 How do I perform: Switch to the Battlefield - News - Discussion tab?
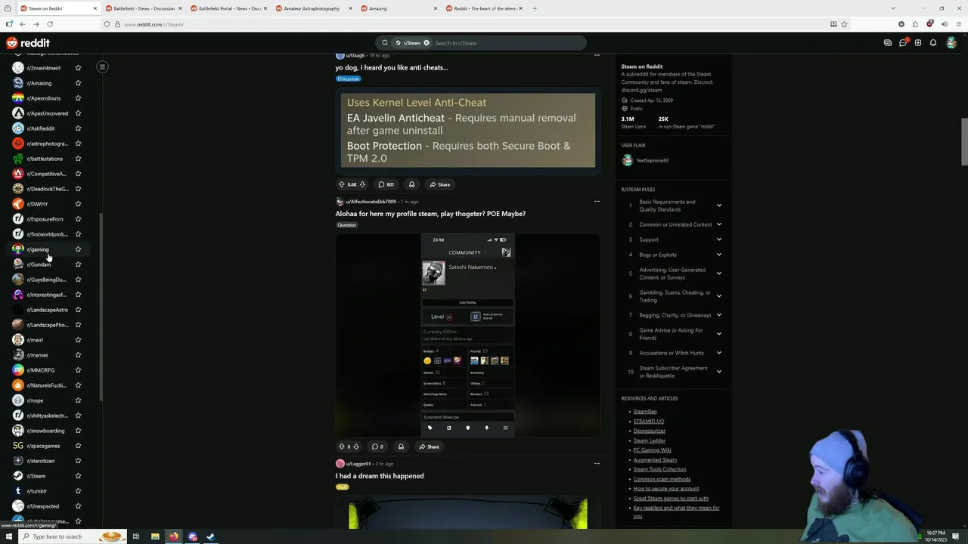[x=143, y=8]
